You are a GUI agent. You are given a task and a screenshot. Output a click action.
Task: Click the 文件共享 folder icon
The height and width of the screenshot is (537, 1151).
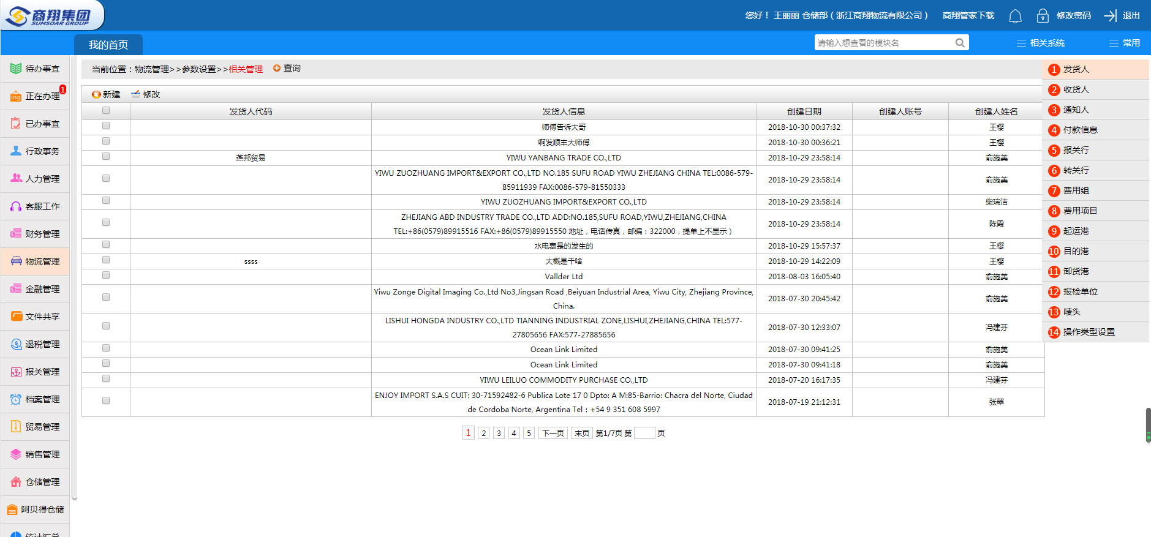(x=16, y=316)
